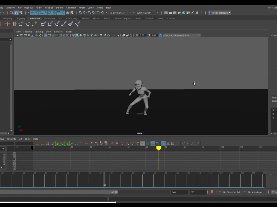Screen dimensions: 277x207
Task: Click the Linear tangents icon in Graph Editor
Action: tap(82, 144)
